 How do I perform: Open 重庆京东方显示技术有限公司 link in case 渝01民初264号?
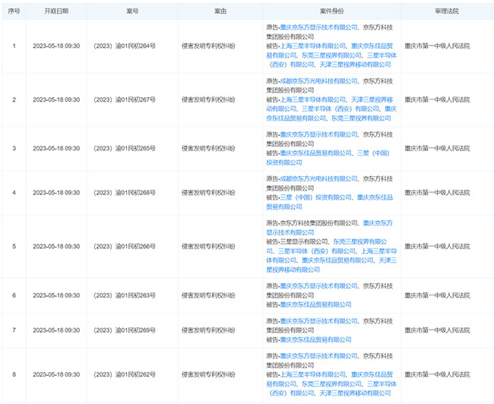pyautogui.click(x=319, y=27)
